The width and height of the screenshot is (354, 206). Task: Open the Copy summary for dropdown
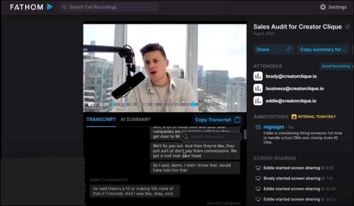[x=323, y=49]
